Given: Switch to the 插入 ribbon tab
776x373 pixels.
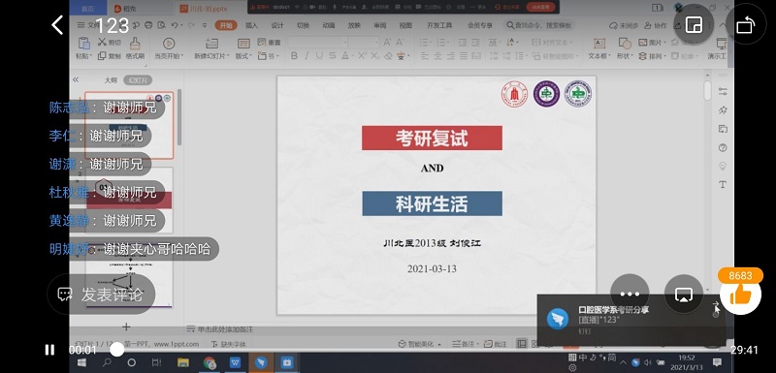Looking at the screenshot, I should click(x=251, y=25).
